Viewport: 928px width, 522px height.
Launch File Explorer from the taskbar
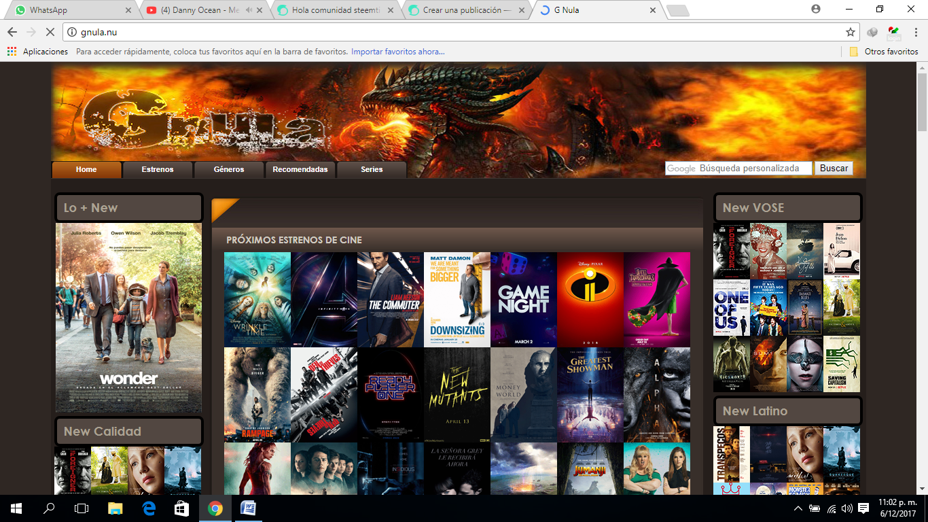pyautogui.click(x=115, y=508)
